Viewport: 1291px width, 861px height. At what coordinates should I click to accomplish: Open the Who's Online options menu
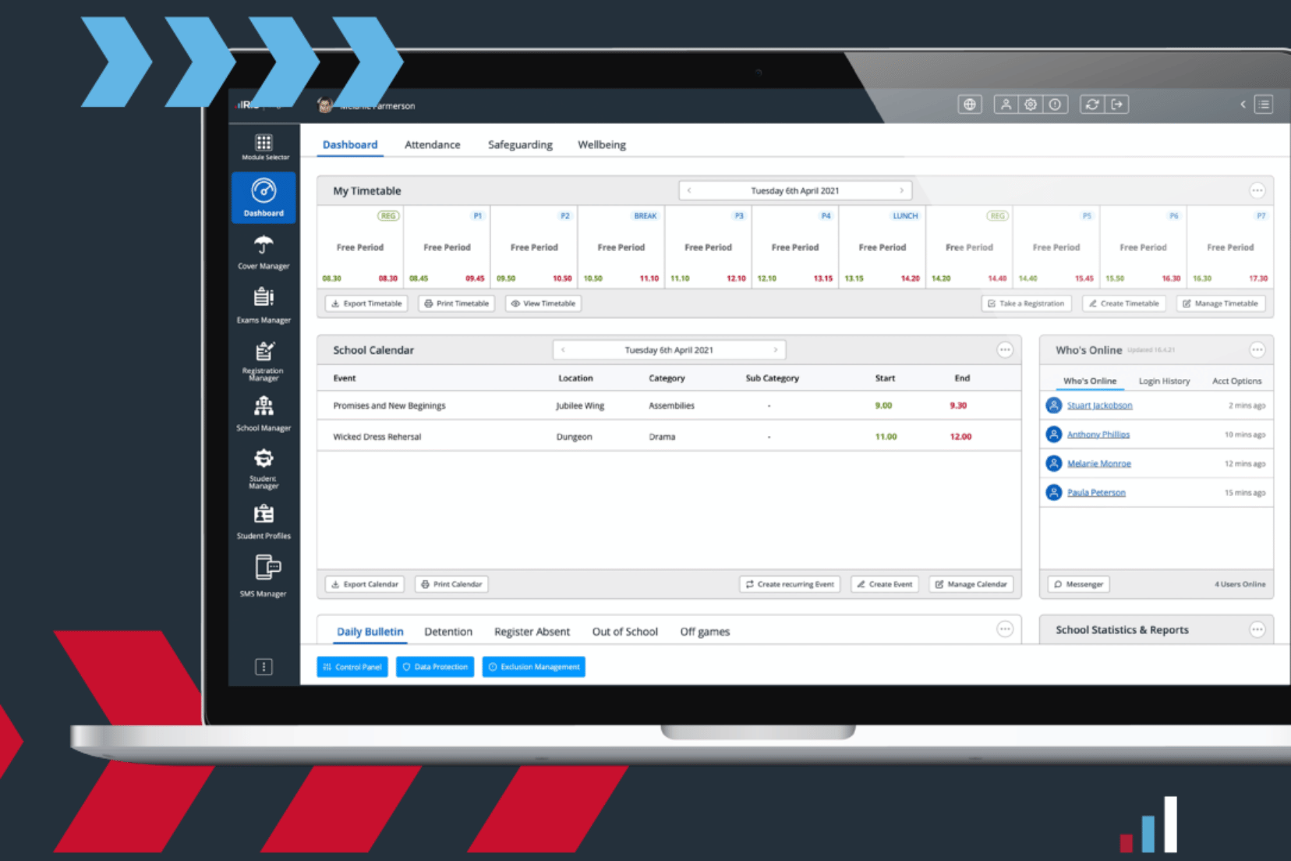point(1257,350)
